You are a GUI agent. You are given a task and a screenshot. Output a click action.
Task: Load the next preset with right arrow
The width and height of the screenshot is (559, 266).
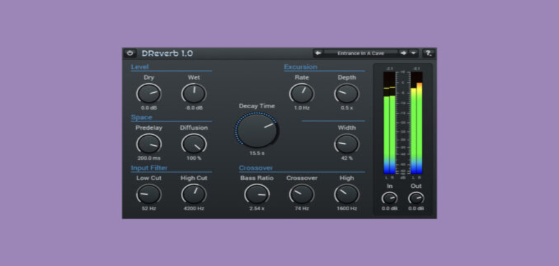(403, 53)
